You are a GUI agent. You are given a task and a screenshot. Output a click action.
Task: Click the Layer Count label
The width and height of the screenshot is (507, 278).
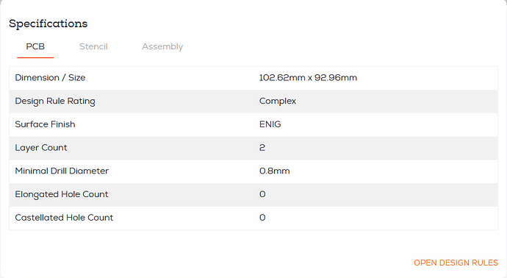41,148
